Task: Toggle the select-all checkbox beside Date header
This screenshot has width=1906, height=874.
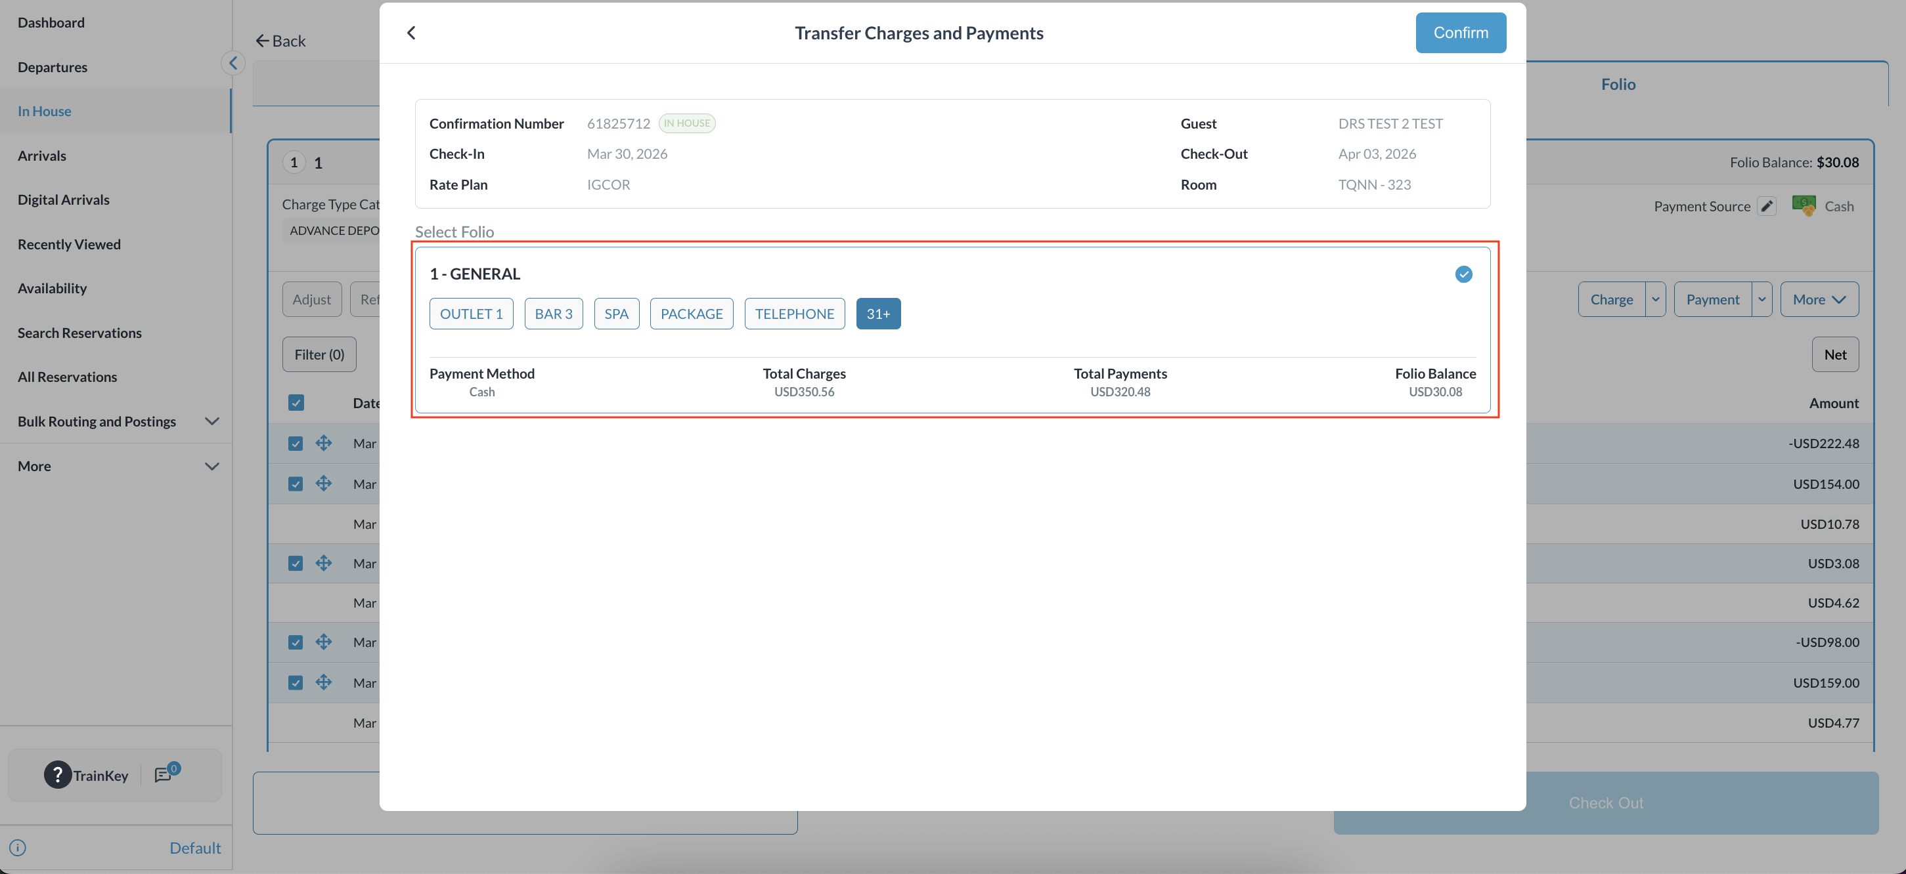Action: click(296, 403)
